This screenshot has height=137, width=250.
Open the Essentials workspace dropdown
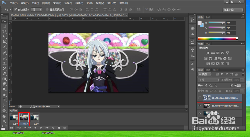point(233,10)
